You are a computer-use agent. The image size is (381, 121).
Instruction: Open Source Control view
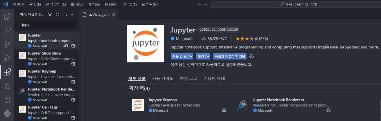pos(7,44)
